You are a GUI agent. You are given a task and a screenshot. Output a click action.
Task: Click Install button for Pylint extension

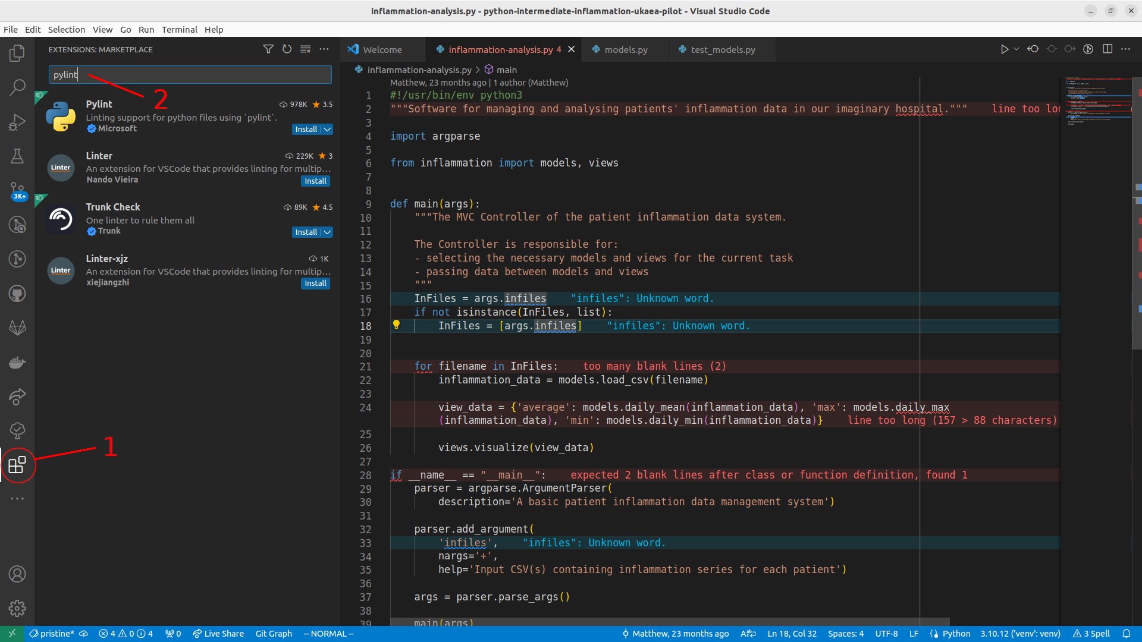(x=307, y=130)
